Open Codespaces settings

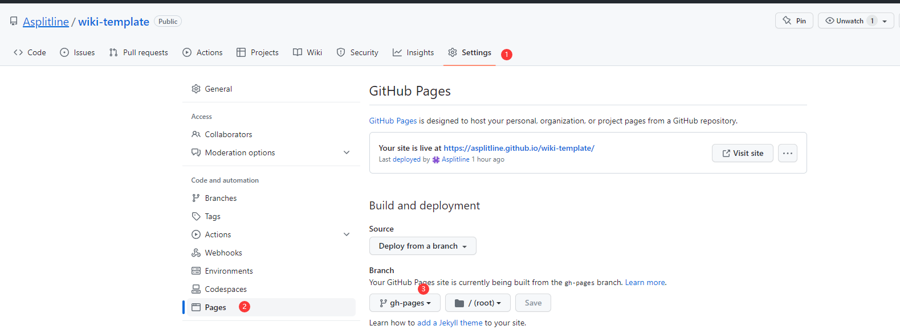(271, 289)
